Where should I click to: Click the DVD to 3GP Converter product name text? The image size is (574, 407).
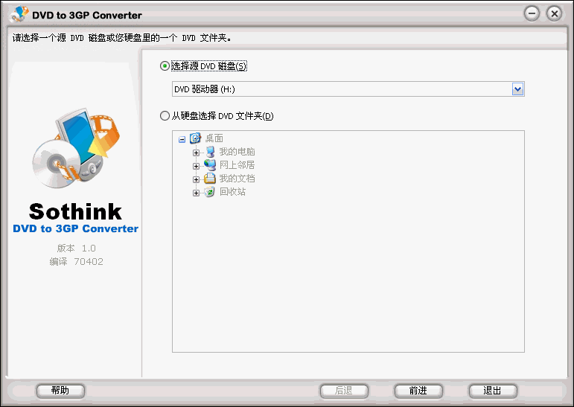click(x=75, y=228)
